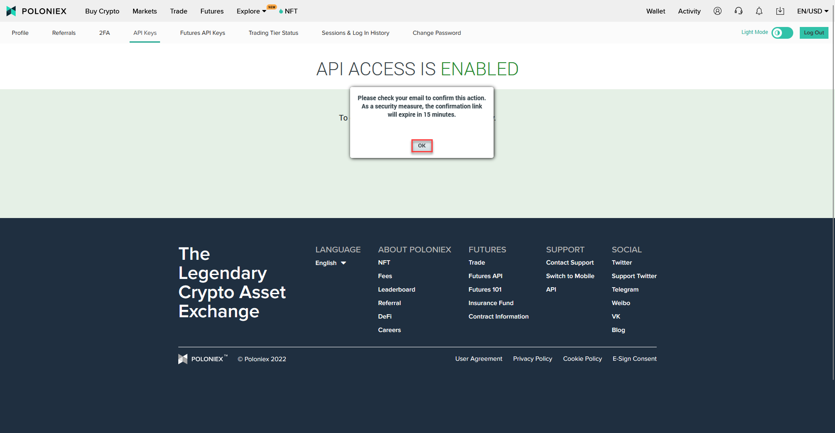Open the User Agreement link
This screenshot has height=433, width=835.
pos(479,359)
